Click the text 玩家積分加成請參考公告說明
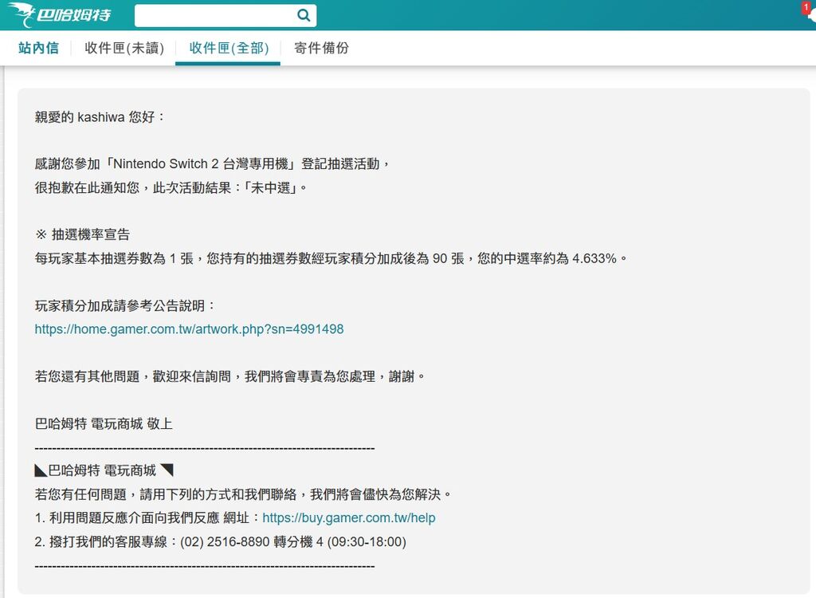The image size is (816, 598). [x=125, y=305]
